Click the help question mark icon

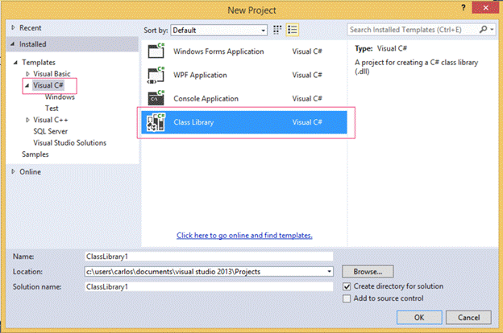coord(463,8)
